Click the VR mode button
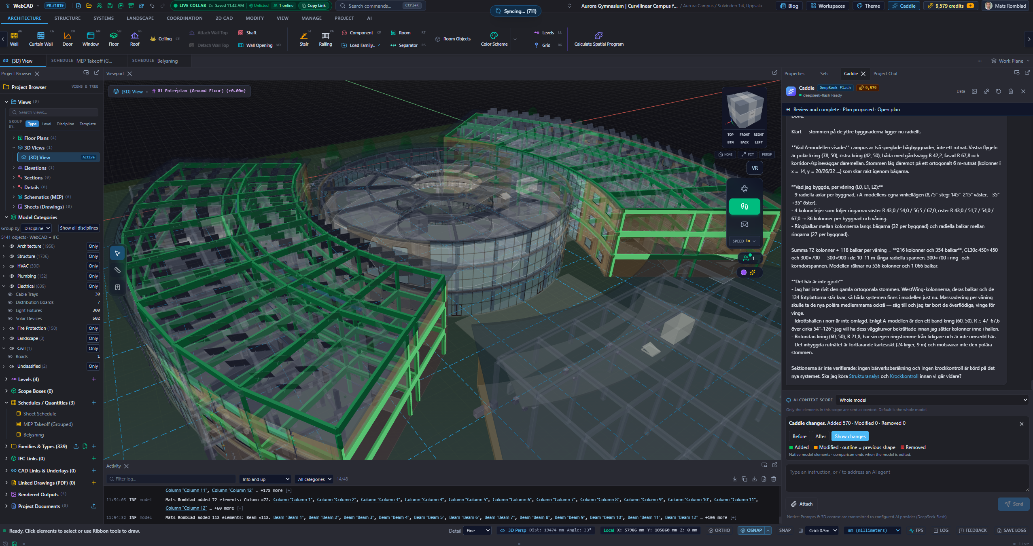 (x=755, y=168)
